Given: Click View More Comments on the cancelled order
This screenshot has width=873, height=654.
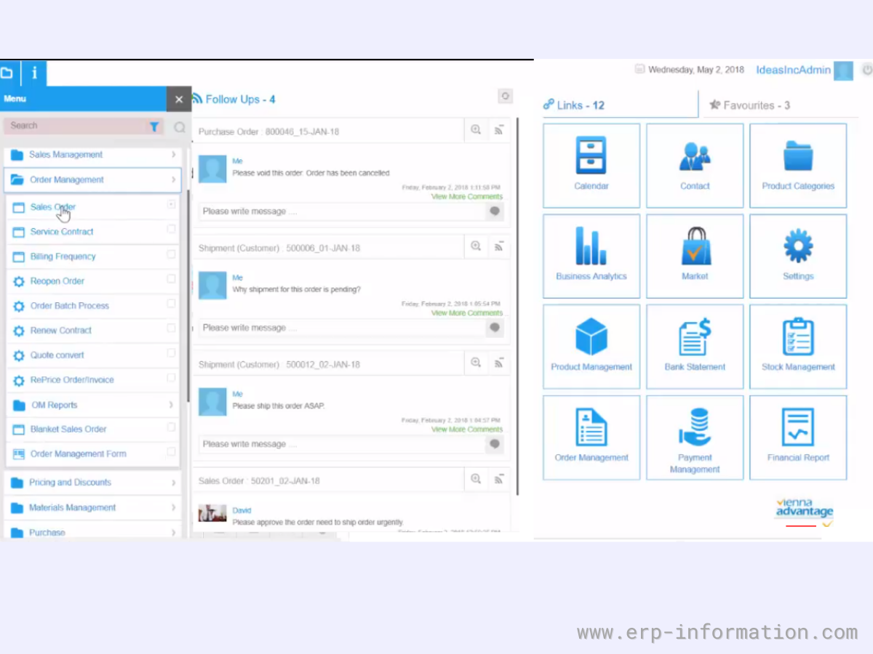Looking at the screenshot, I should [466, 196].
